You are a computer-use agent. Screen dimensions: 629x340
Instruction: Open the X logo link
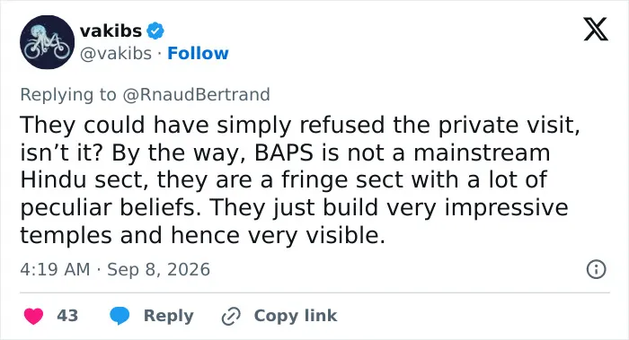[596, 30]
